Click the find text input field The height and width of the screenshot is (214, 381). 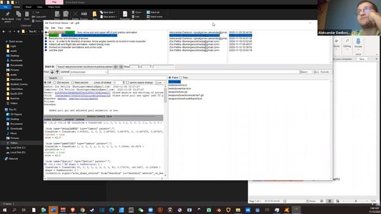tap(204, 72)
